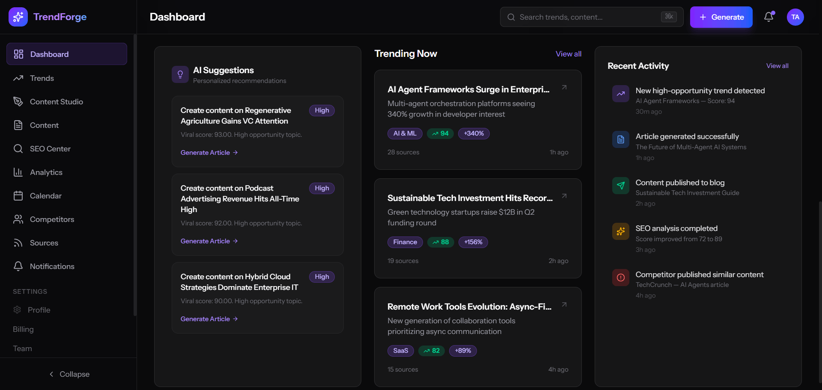Click the Calendar icon in sidebar
Viewport: 822px width, 390px height.
click(x=18, y=195)
